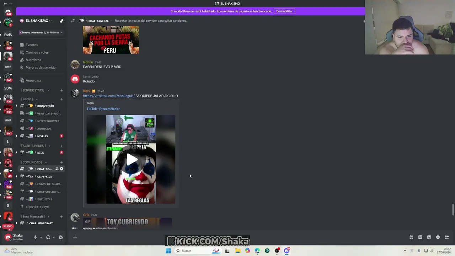Add a channel to ALERTA REDES category
The width and height of the screenshot is (455, 256).
[61, 146]
